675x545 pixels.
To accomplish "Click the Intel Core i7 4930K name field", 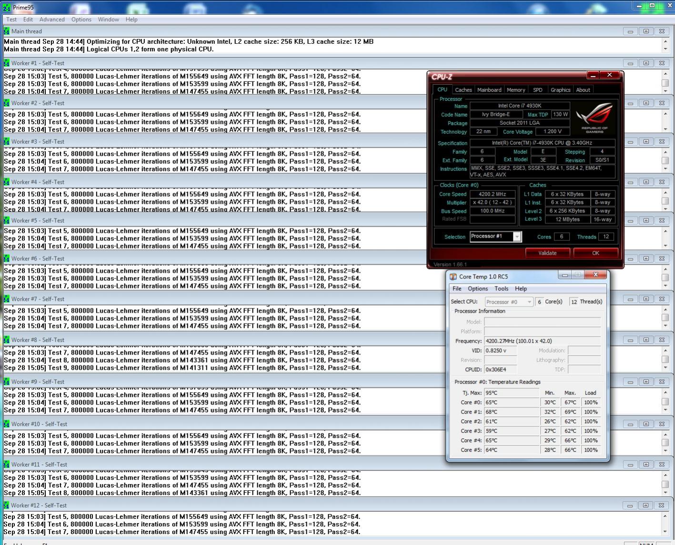I will [520, 106].
